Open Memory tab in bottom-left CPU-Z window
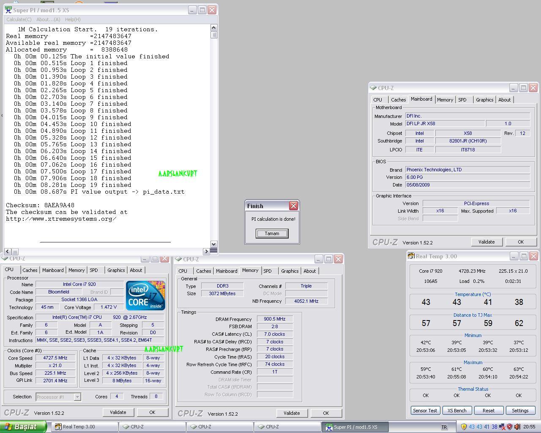This screenshot has width=541, height=433. (x=77, y=270)
